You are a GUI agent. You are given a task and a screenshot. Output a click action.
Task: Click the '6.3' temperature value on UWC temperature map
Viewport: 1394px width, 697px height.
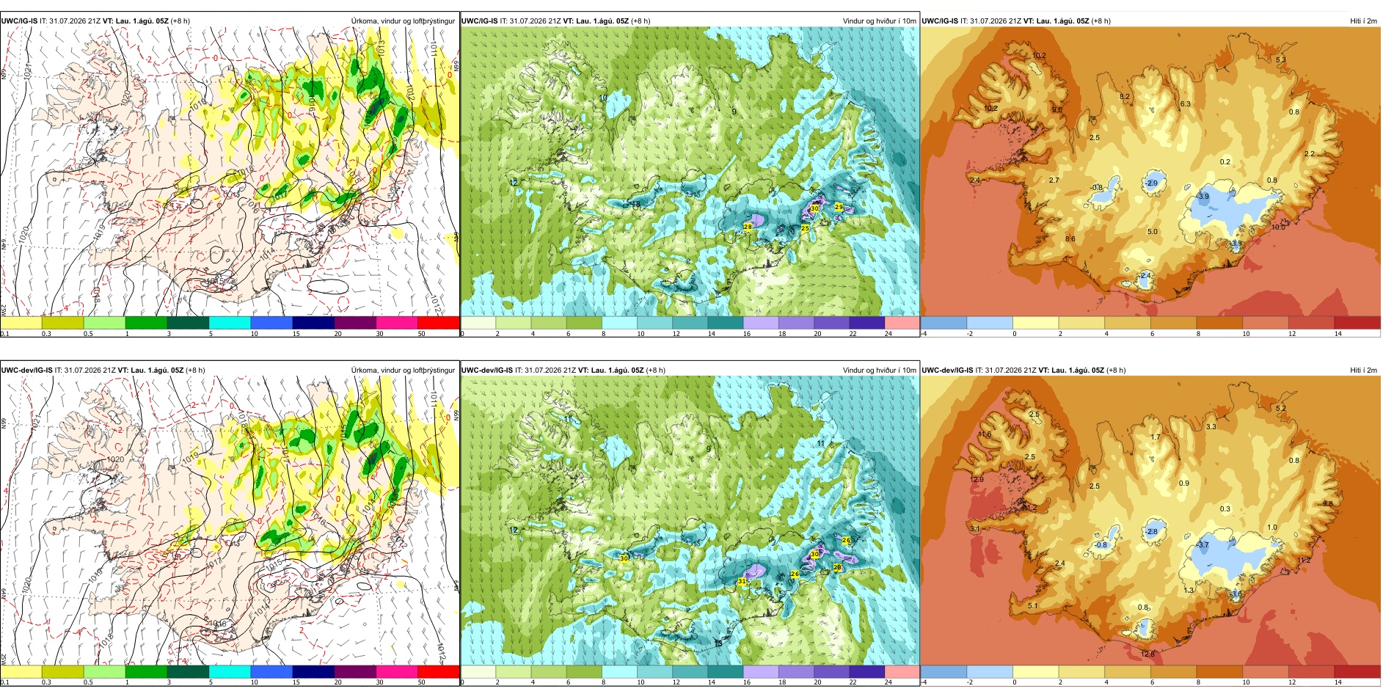point(1185,104)
